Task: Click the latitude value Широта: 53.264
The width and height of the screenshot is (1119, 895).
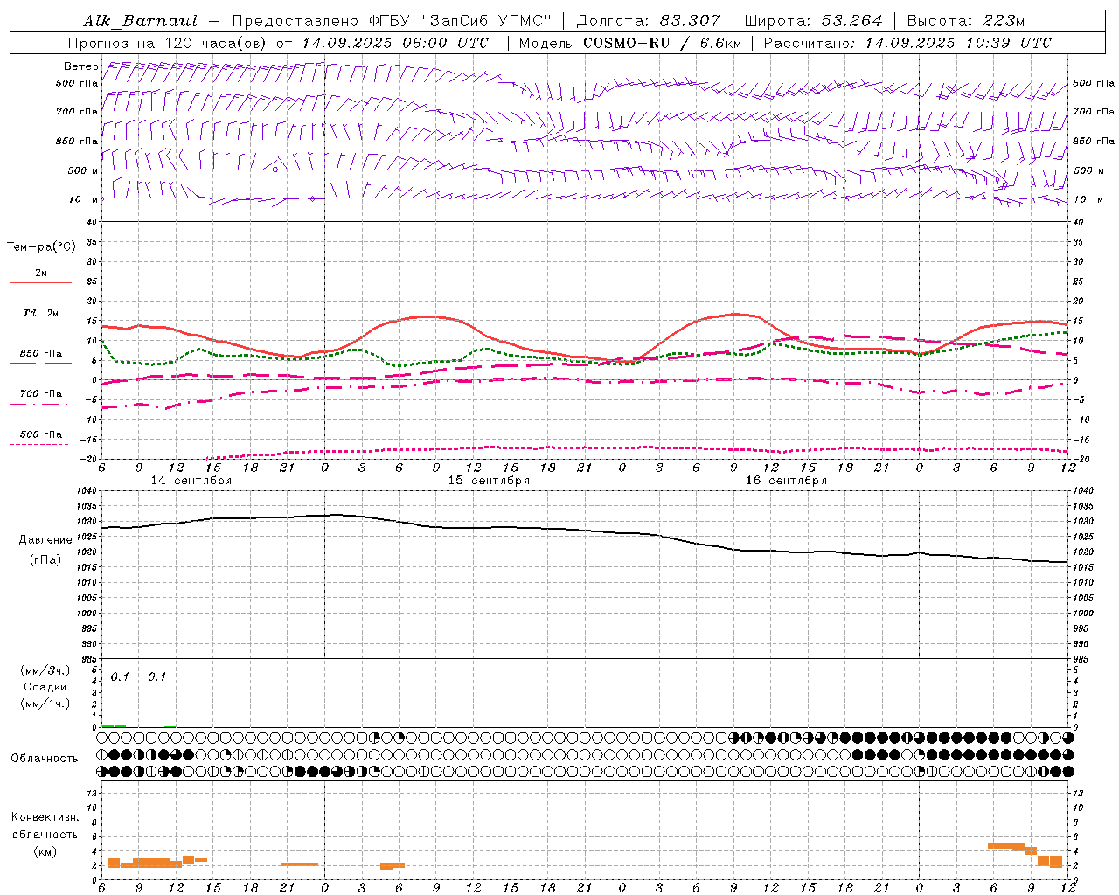Action: (814, 21)
